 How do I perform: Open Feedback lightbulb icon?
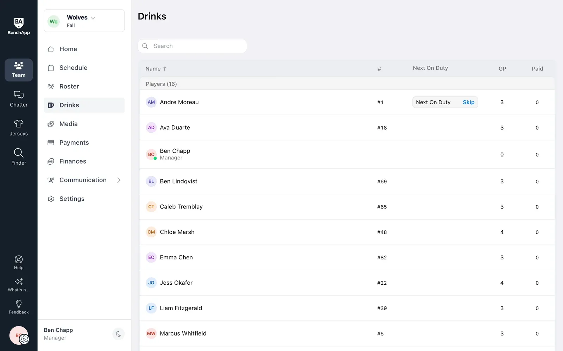tap(19, 307)
